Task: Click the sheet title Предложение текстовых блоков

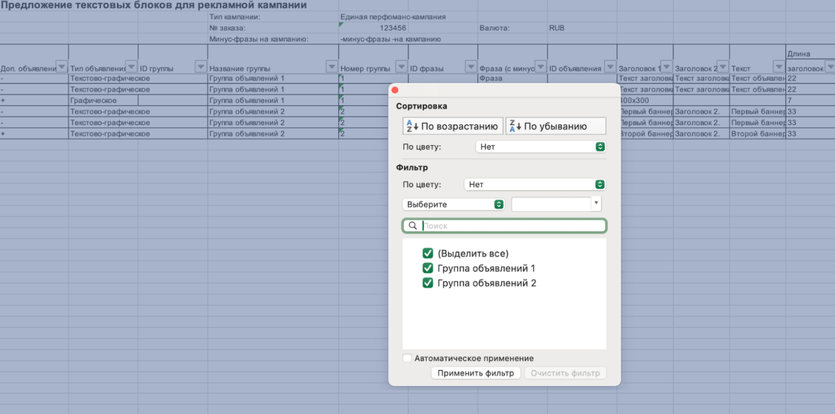Action: click(154, 5)
